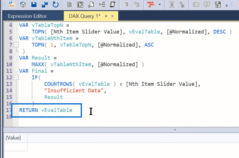Click the COUNTROWS function on line 13
Screen dimensions: 239x158
(58, 84)
